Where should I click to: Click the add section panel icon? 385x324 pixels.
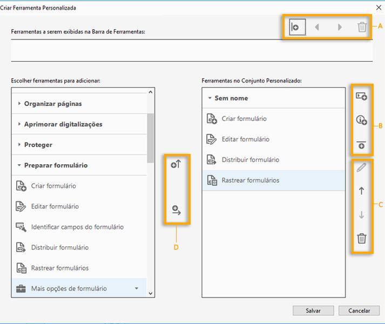(361, 96)
